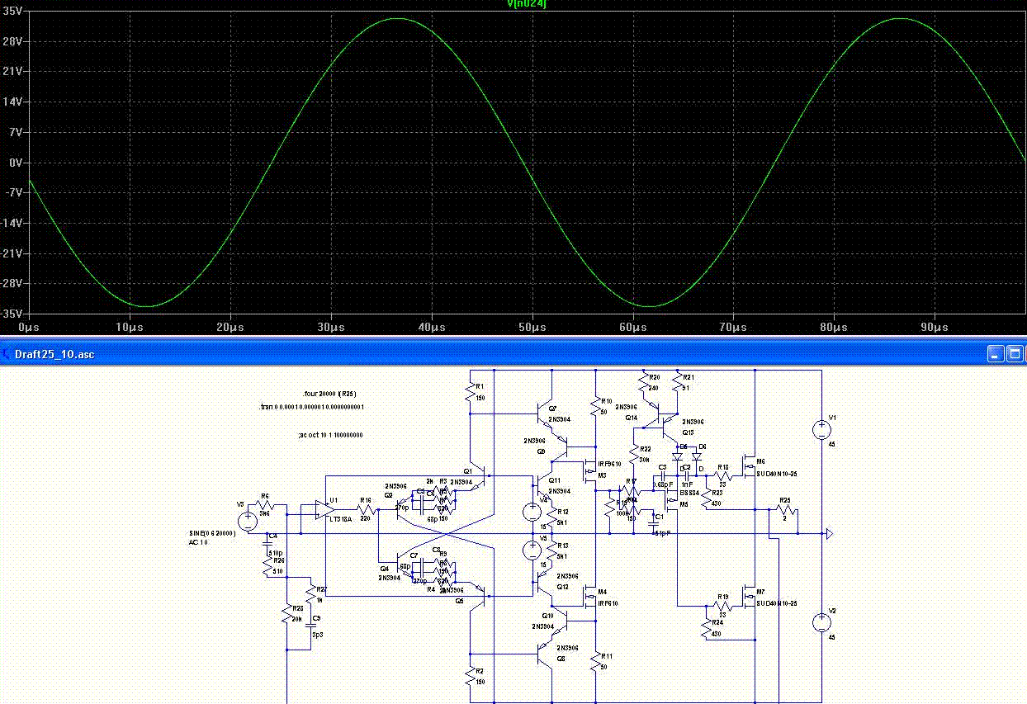The height and width of the screenshot is (704, 1027).
Task: Click the .tran simulation directive text
Action: coord(311,407)
